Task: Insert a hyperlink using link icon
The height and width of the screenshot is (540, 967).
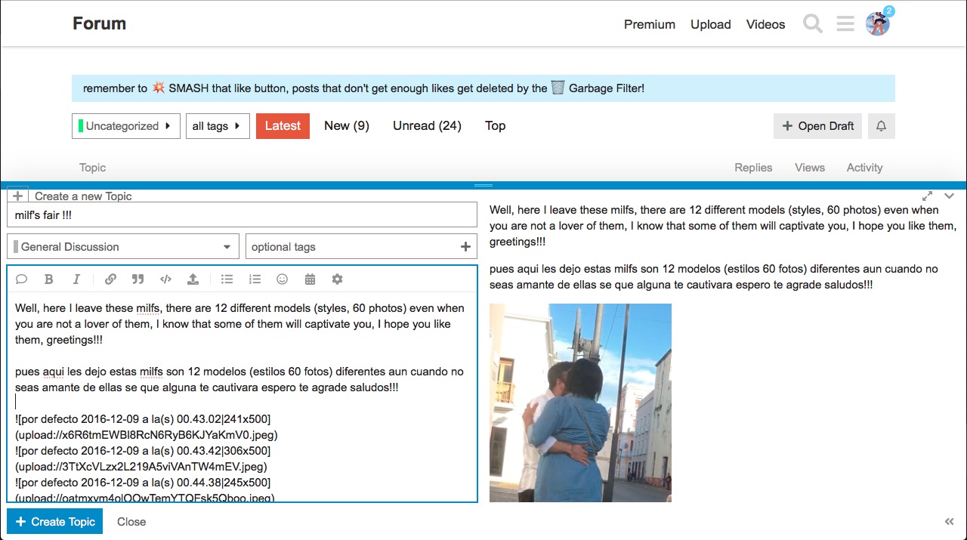Action: click(x=110, y=279)
